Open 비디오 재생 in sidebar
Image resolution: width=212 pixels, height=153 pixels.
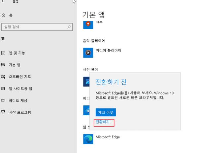pos(18,100)
